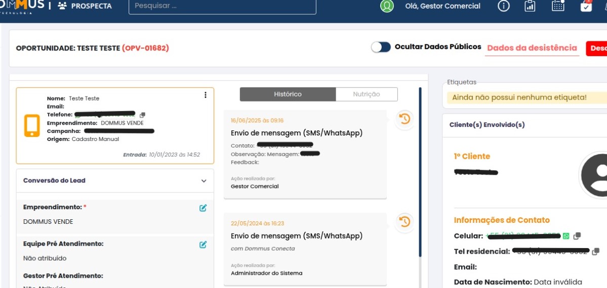Click 'com Dommus Conecta' text
The width and height of the screenshot is (607, 288).
tap(263, 249)
